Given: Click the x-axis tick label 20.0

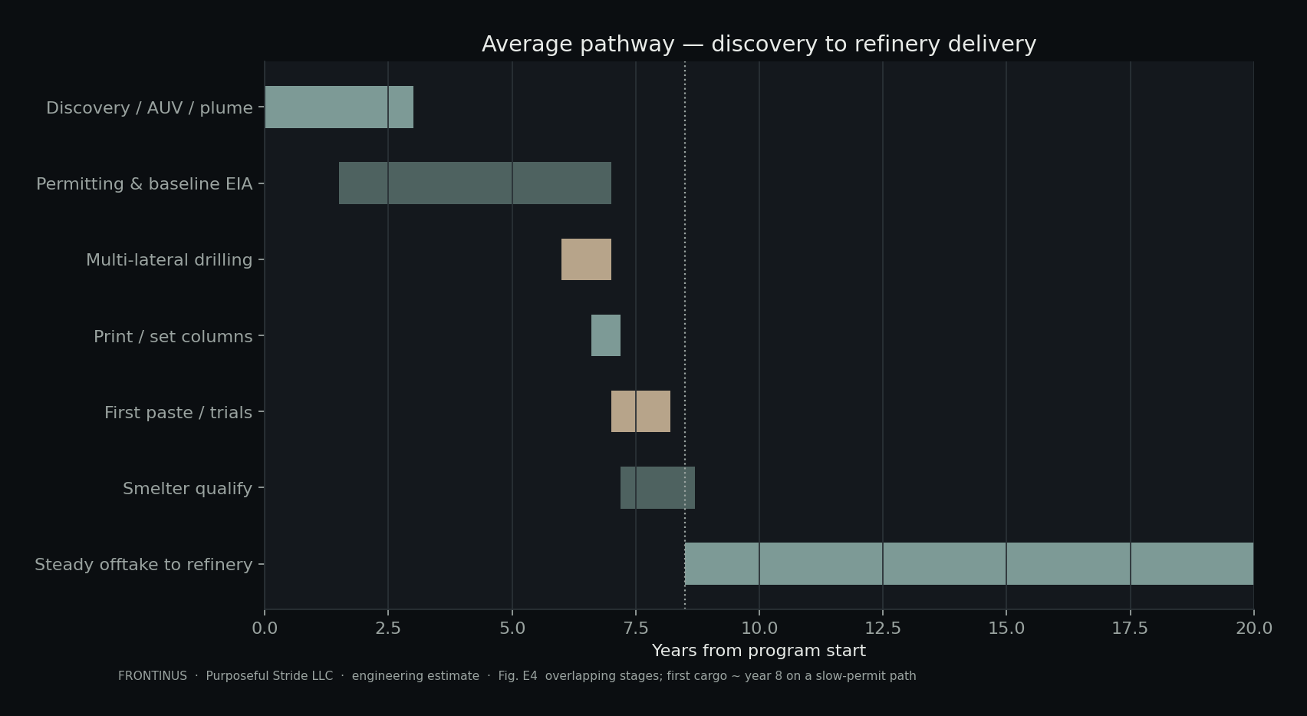Looking at the screenshot, I should [1254, 629].
